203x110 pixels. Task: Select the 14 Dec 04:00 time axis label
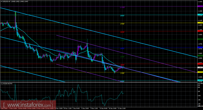104,108
